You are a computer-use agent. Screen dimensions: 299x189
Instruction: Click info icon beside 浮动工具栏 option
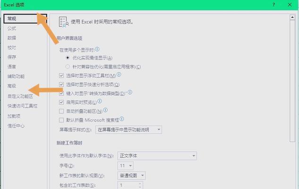[x=119, y=74]
